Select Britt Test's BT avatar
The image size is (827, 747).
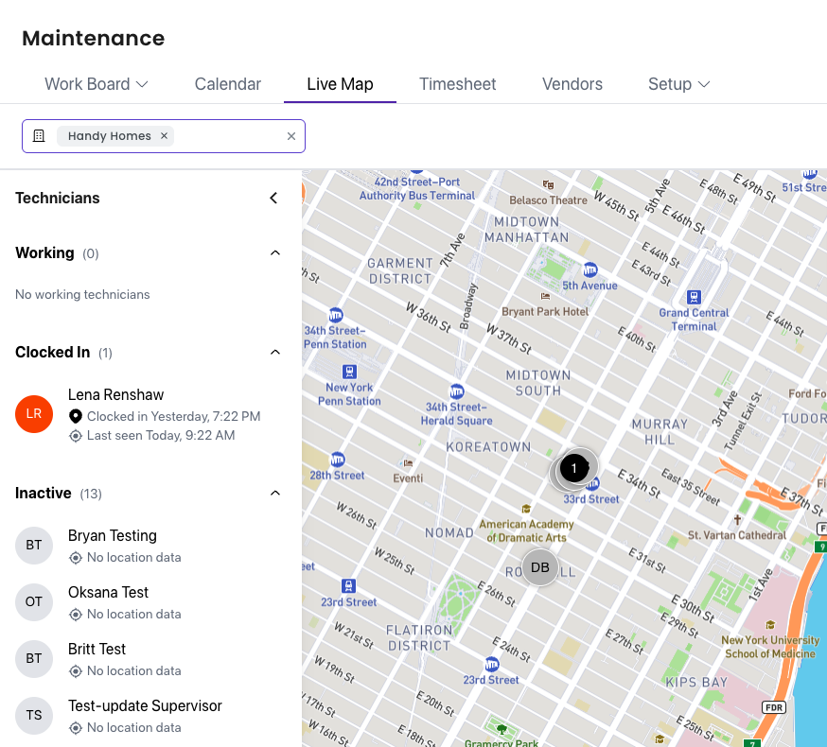[x=34, y=658]
